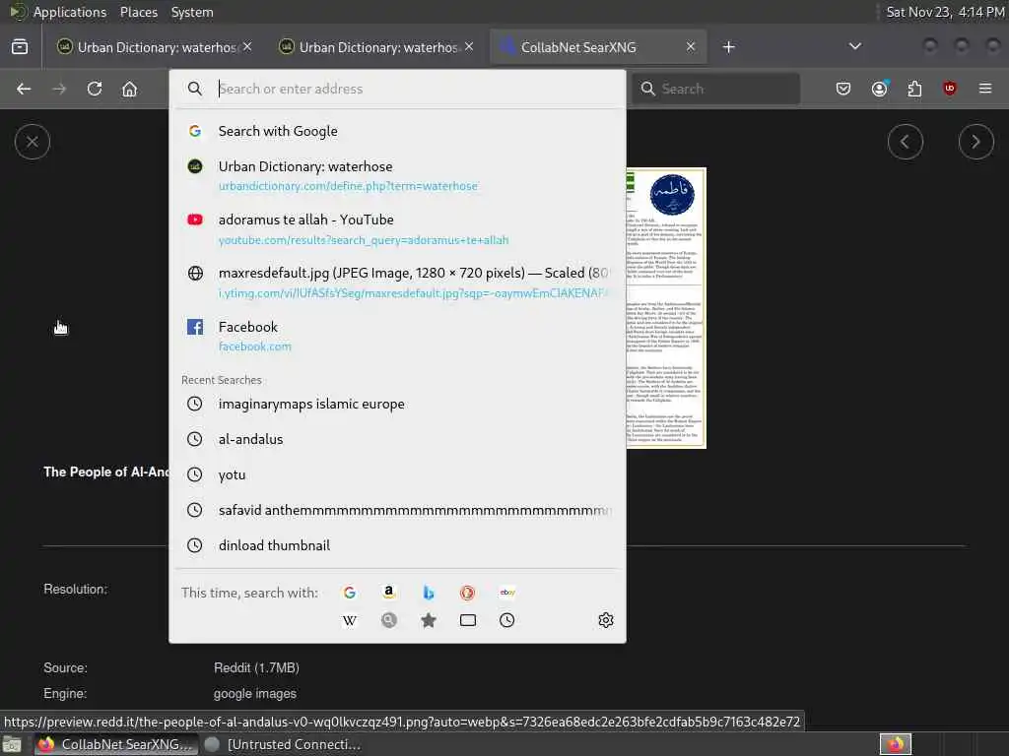
Task: Open the extensions puzzle icon
Action: click(x=914, y=89)
